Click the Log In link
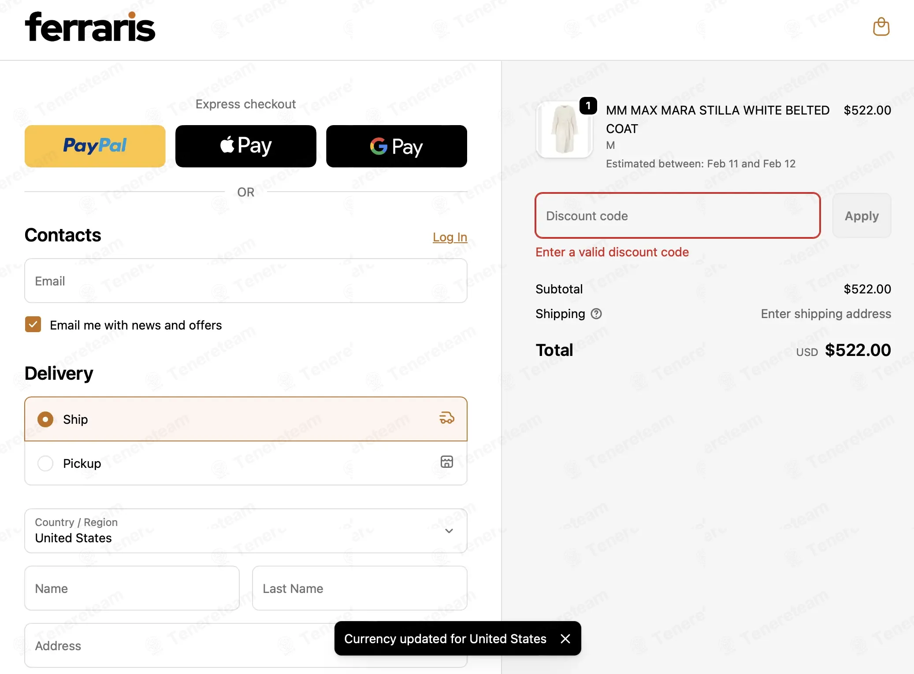Image resolution: width=914 pixels, height=674 pixels. 450,237
